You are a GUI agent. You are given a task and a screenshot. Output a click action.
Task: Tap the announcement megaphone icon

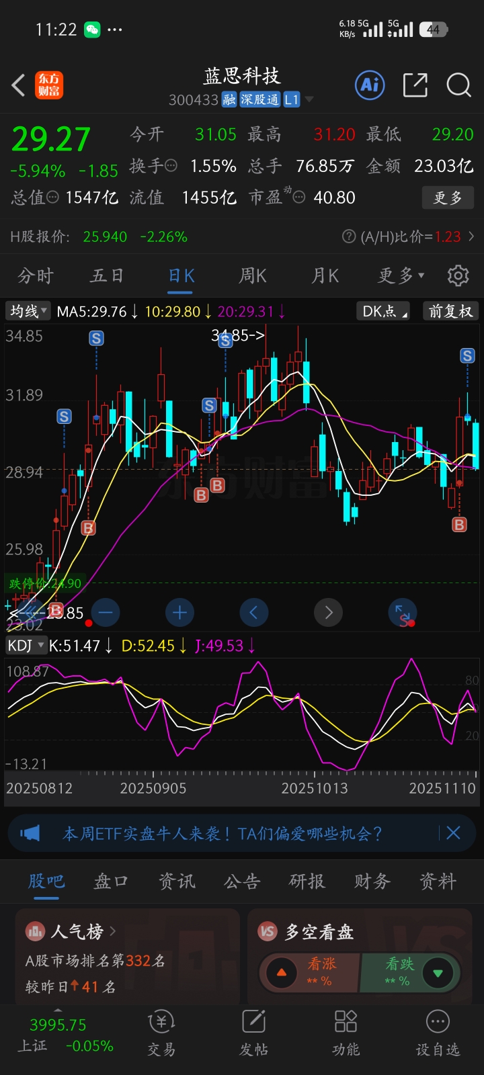pos(30,833)
